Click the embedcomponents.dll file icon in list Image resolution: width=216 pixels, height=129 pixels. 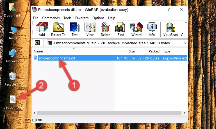point(35,58)
